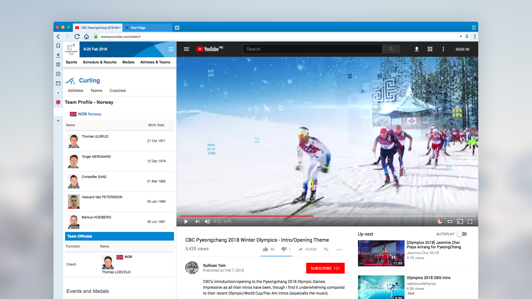532x299 pixels.
Task: Add a new web panel
Action: [x=58, y=121]
